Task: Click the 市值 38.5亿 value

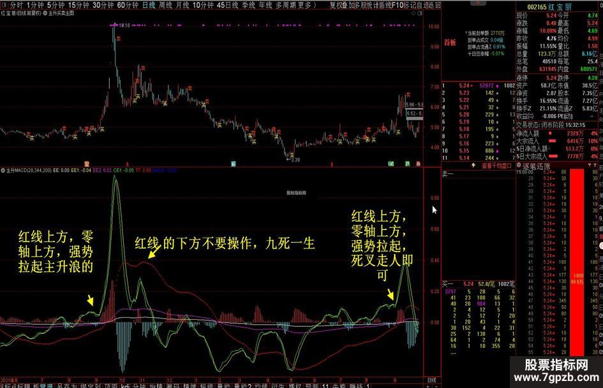Action: [590, 85]
